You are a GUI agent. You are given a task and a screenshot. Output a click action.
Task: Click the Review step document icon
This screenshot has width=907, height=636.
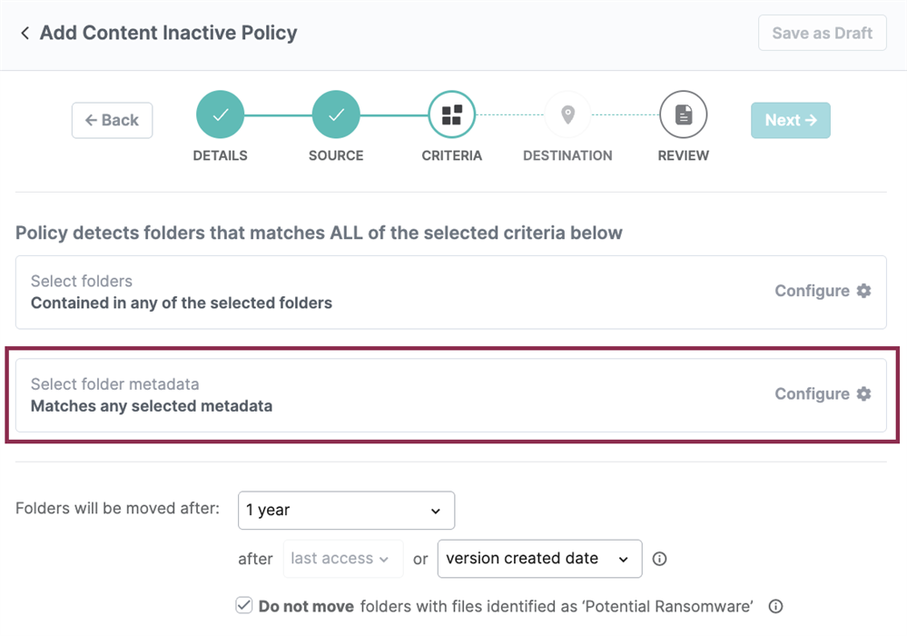click(x=683, y=115)
